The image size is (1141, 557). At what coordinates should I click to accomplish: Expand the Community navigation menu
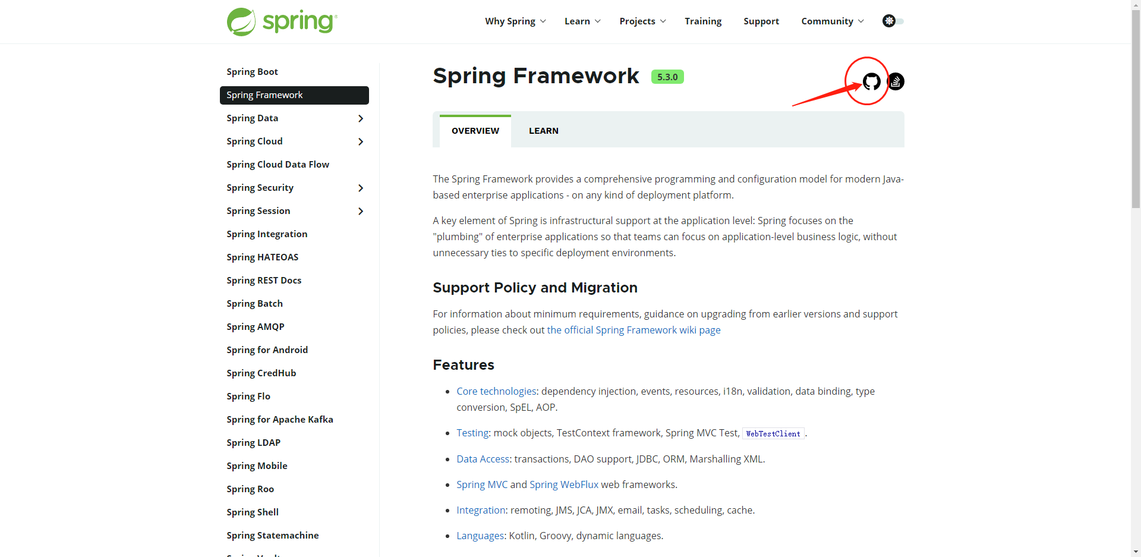tap(833, 21)
